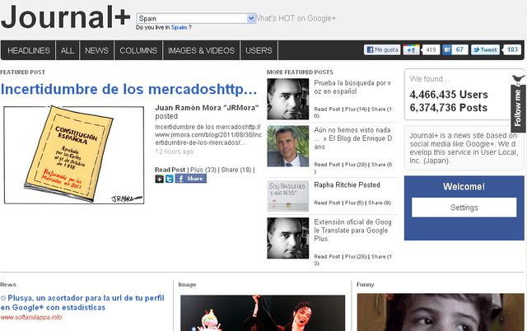
Task: Open the HEADLINES tab
Action: tap(28, 50)
